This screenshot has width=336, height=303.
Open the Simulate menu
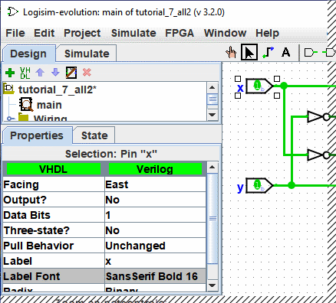(x=133, y=33)
